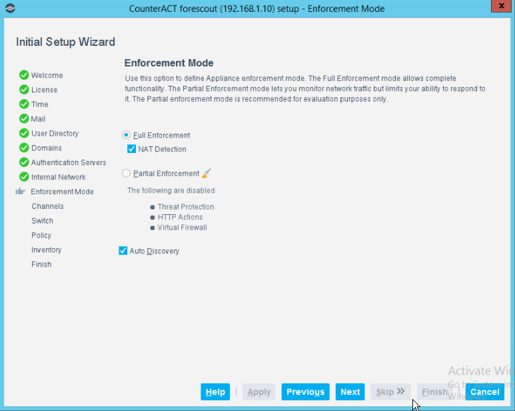Jump to the Switch step
Image resolution: width=515 pixels, height=411 pixels.
coord(43,221)
